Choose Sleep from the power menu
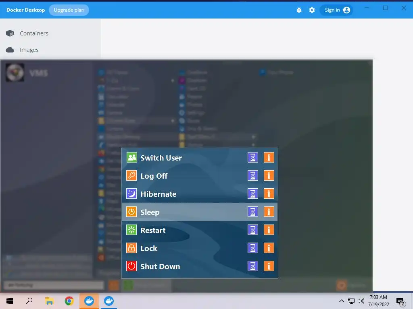Image resolution: width=413 pixels, height=309 pixels. click(199, 212)
